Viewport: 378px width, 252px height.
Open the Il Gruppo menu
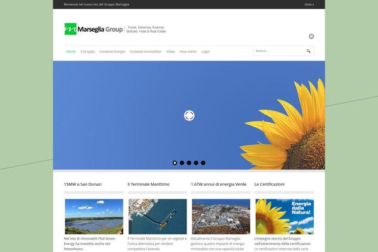(x=88, y=52)
